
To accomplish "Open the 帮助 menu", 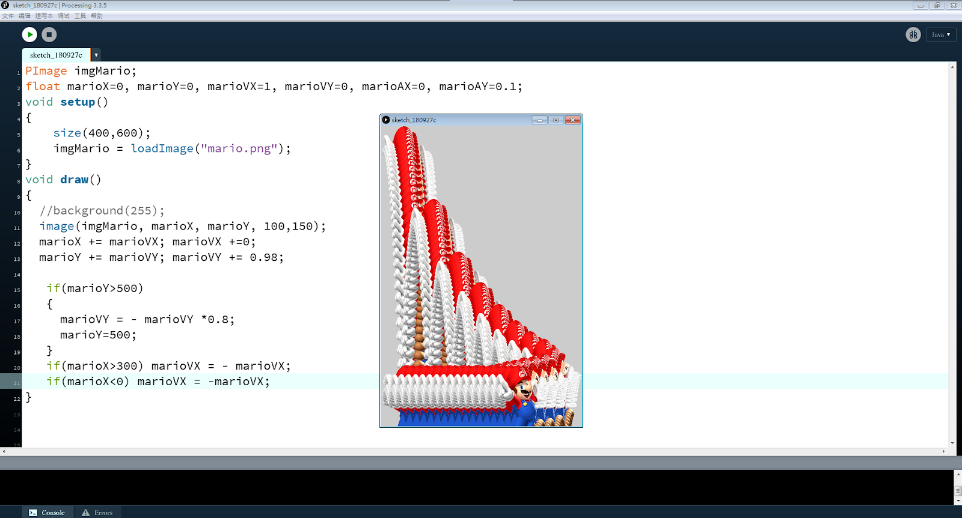I will pos(97,16).
